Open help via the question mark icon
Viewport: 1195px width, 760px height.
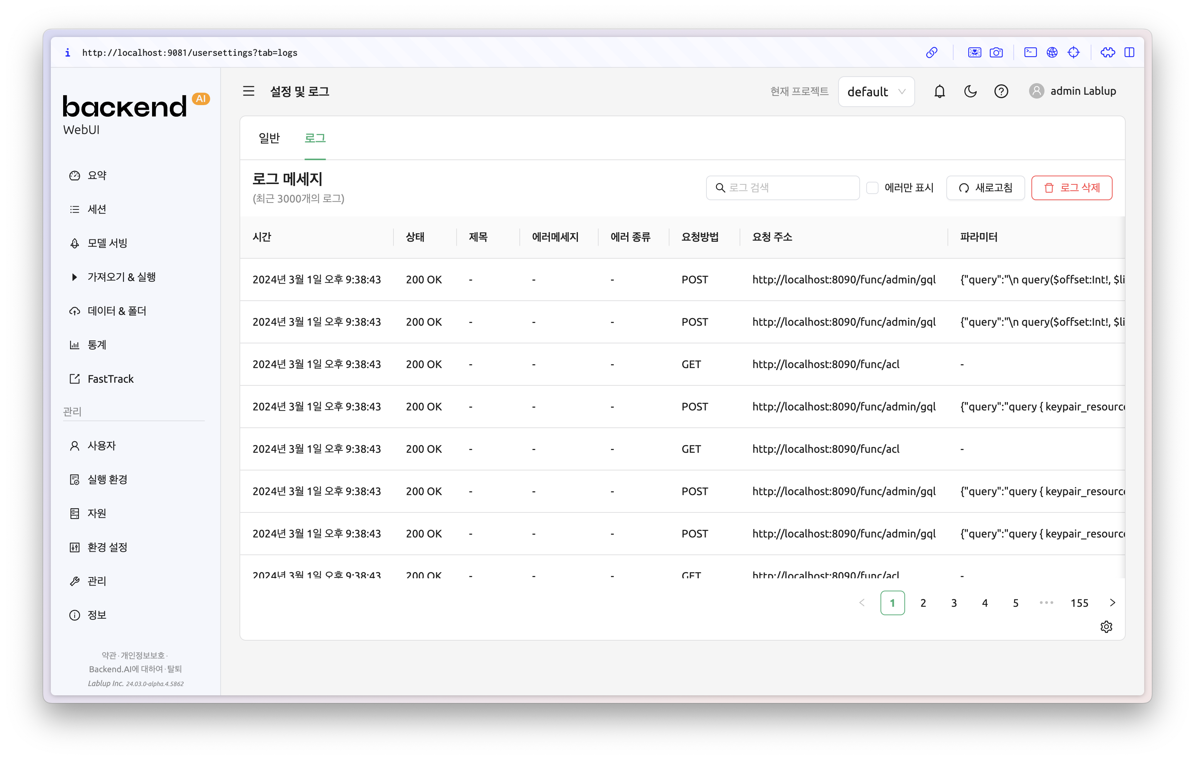click(x=1001, y=91)
